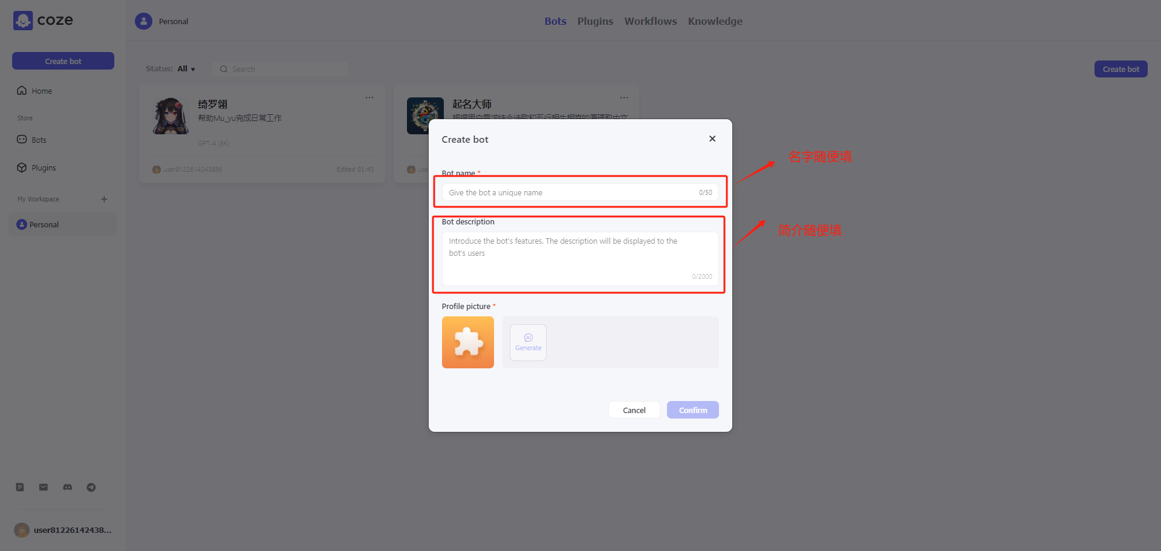Image resolution: width=1161 pixels, height=551 pixels.
Task: Click the puzzle piece profile picture
Action: pyautogui.click(x=468, y=342)
